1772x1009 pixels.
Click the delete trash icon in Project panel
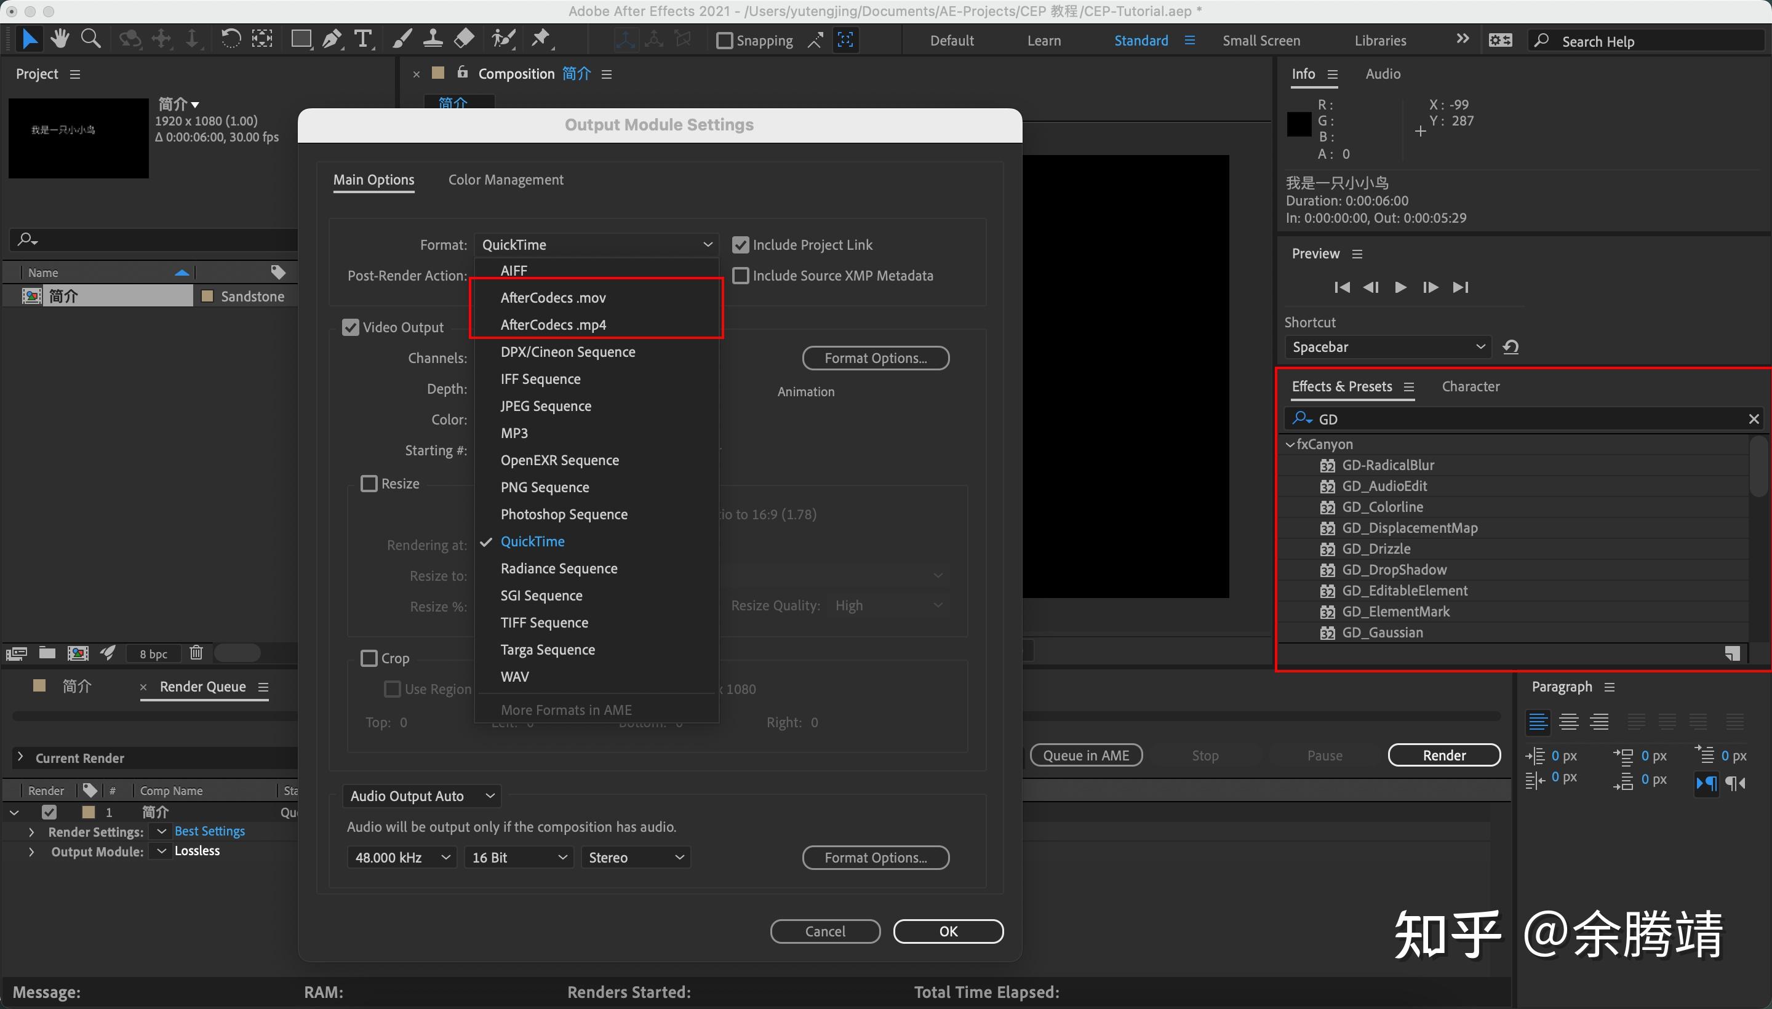click(x=197, y=653)
